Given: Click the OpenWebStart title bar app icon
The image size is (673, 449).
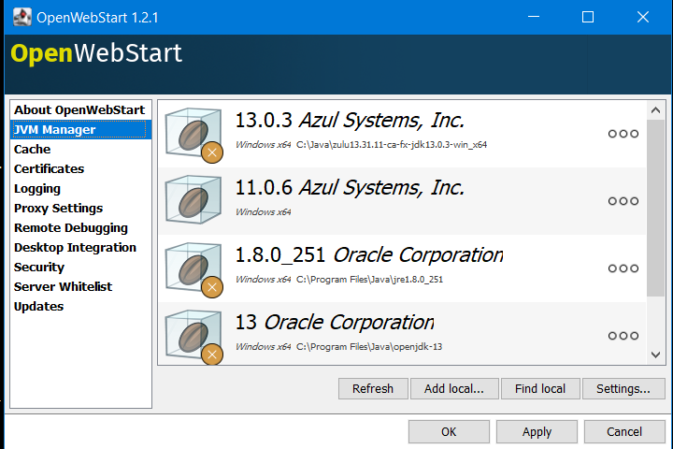Looking at the screenshot, I should pos(21,17).
